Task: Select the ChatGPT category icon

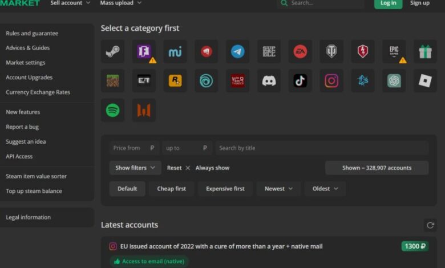Action: click(394, 81)
